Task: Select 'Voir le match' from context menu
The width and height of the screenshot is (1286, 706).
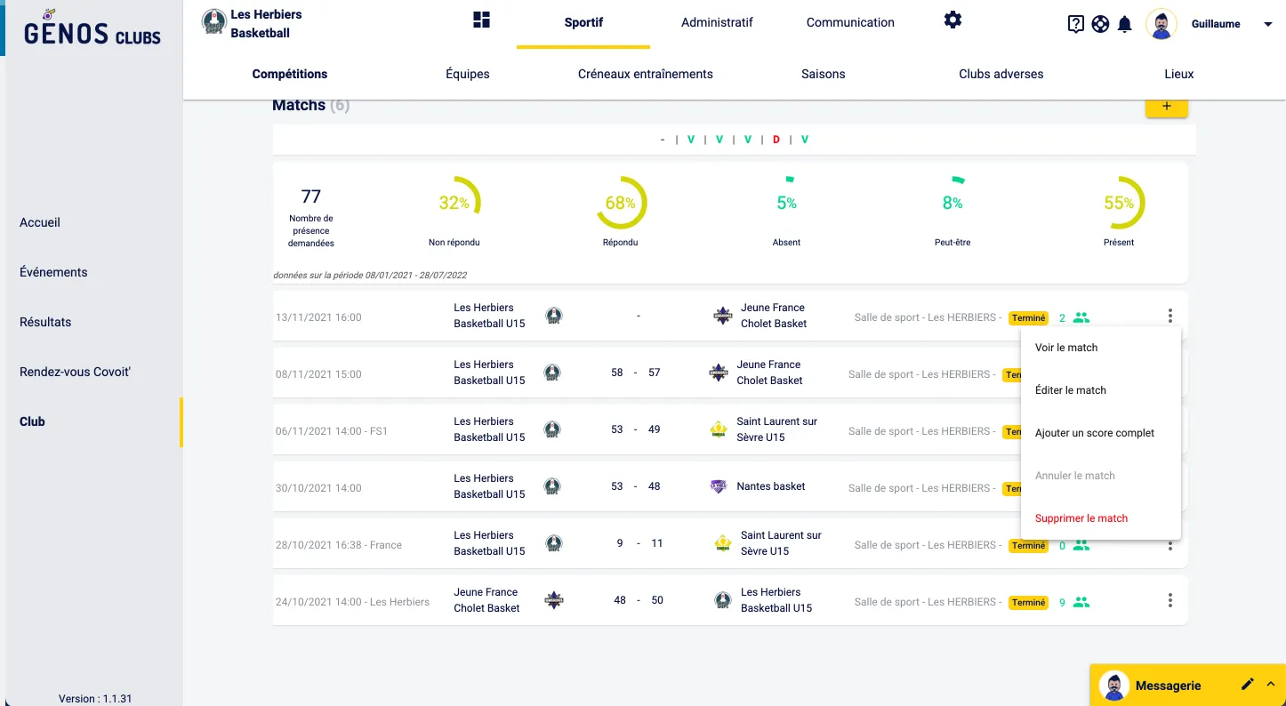Action: coord(1066,348)
